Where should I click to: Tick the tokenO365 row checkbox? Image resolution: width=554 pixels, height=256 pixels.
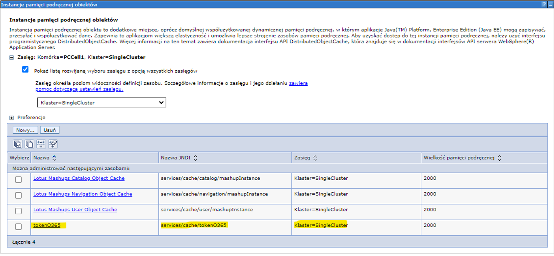pos(18,226)
